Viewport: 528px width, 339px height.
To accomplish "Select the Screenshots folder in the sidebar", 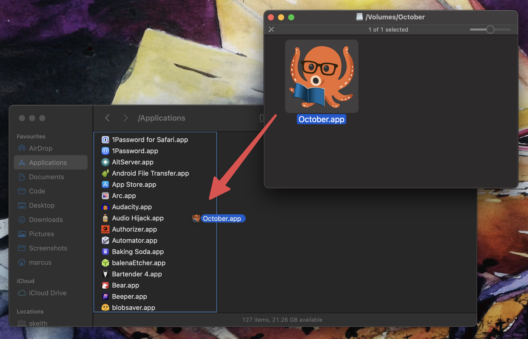I will pyautogui.click(x=48, y=248).
